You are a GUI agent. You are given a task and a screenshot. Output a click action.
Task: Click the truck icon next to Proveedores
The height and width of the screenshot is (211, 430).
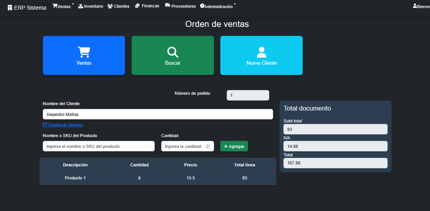(x=167, y=6)
